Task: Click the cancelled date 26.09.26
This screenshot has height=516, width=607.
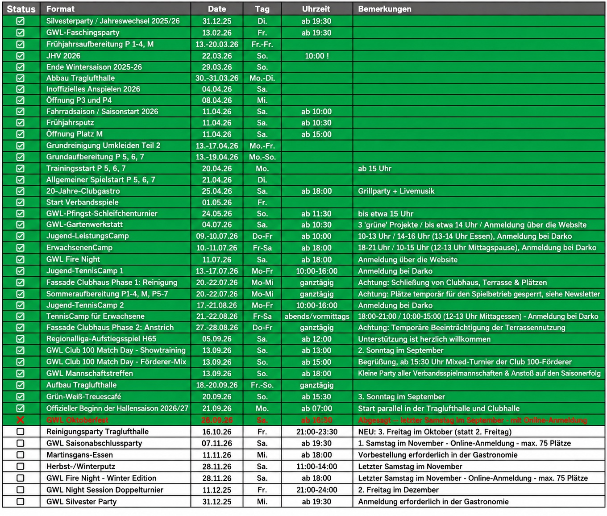Action: pos(217,420)
